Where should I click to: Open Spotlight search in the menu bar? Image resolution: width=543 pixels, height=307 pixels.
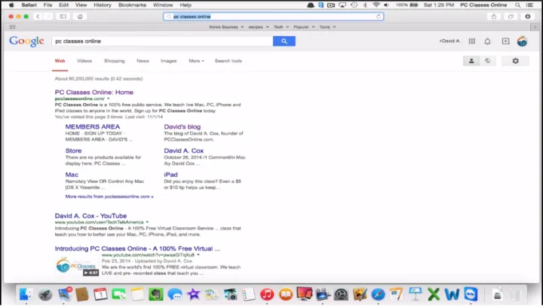coord(517,5)
